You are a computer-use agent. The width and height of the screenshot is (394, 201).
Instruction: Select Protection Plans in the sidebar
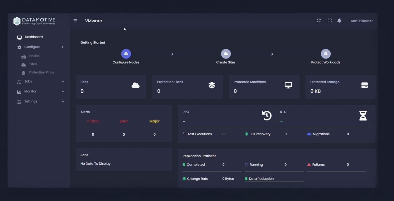[x=41, y=72]
